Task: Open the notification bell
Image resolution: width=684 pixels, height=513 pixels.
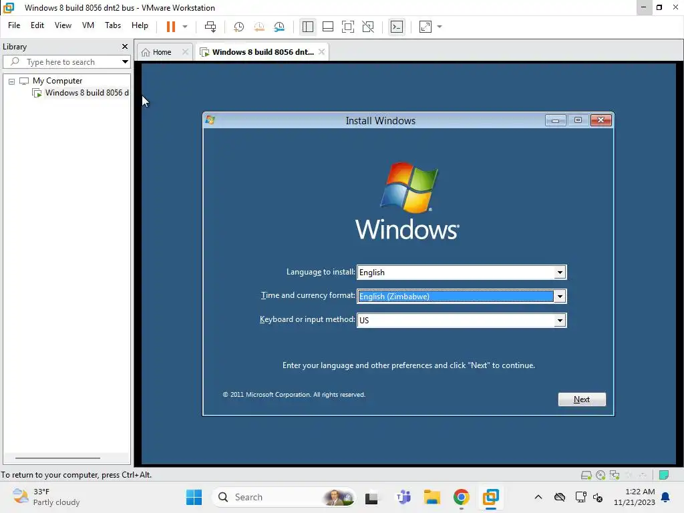Action: point(666,497)
